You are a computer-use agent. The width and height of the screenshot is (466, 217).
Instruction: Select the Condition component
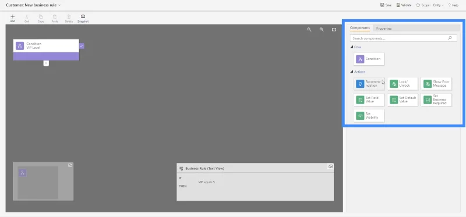tap(369, 59)
